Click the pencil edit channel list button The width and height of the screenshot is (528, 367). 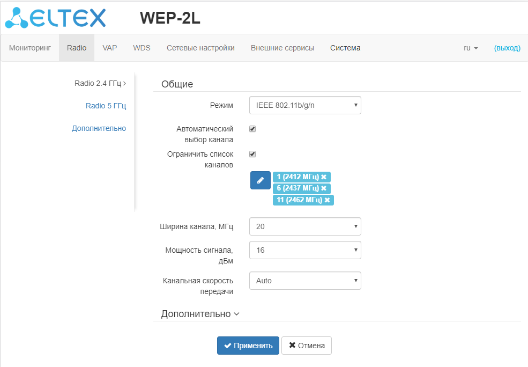(261, 180)
